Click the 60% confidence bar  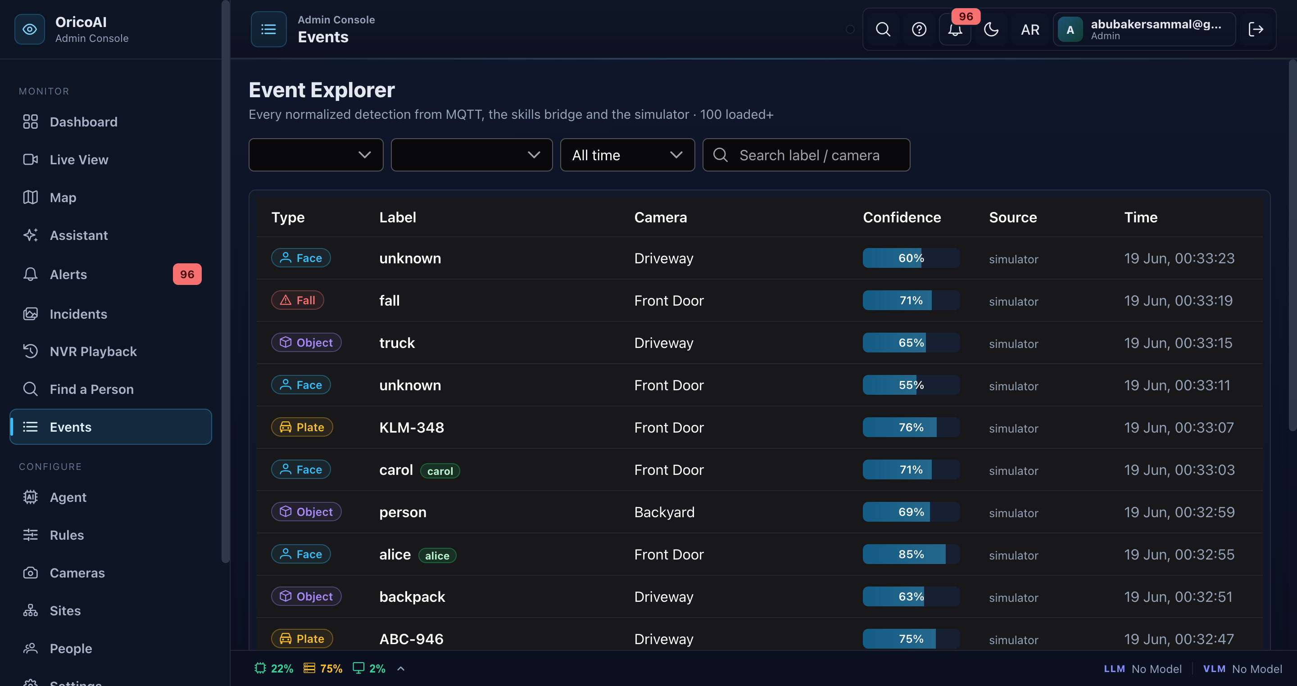pos(911,257)
